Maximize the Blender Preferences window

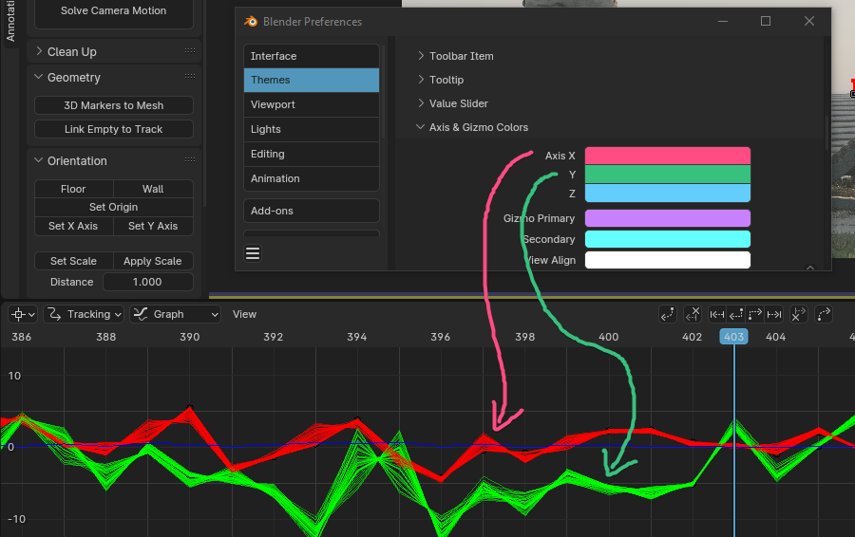766,21
